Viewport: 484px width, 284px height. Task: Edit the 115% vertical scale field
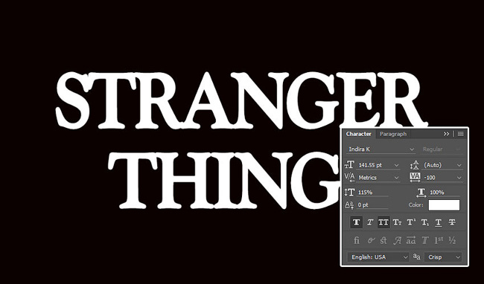[x=372, y=193]
